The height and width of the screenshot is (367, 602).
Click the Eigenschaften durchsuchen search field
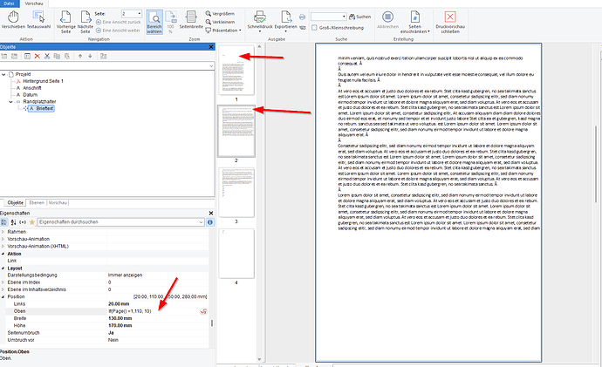click(120, 222)
